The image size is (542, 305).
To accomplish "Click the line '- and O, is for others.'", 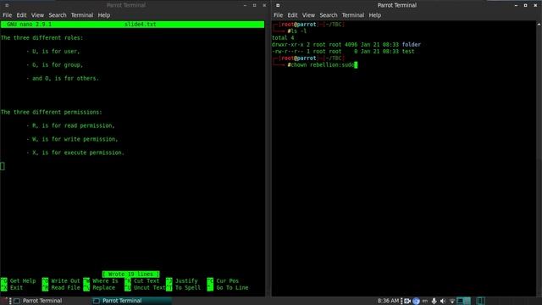I will (x=63, y=78).
